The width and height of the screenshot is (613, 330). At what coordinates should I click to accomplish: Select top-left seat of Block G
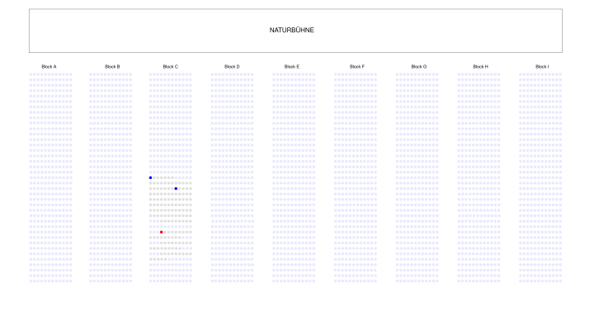pos(398,74)
